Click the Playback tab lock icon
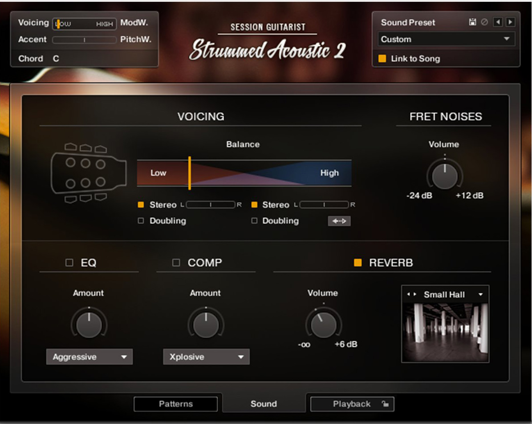The width and height of the screenshot is (532, 424). 385,404
